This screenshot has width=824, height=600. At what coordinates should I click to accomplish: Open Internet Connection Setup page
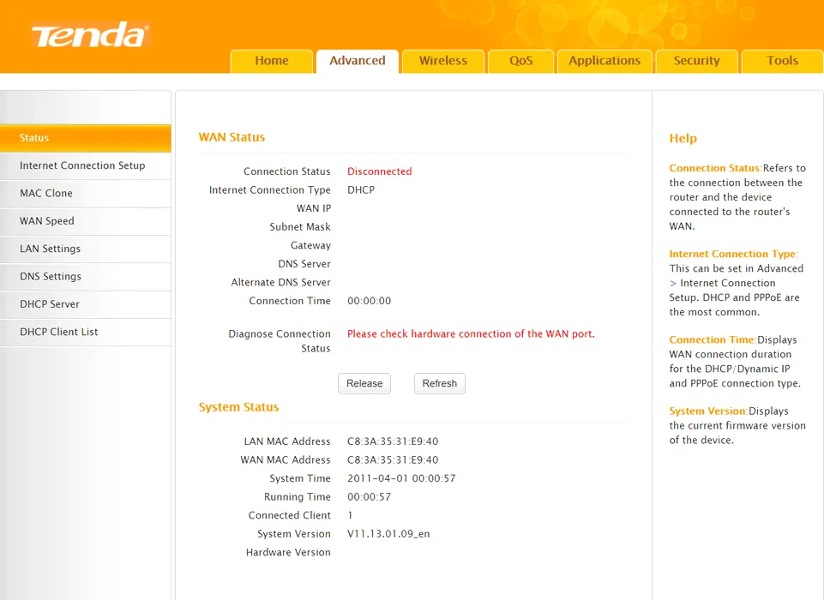(86, 165)
